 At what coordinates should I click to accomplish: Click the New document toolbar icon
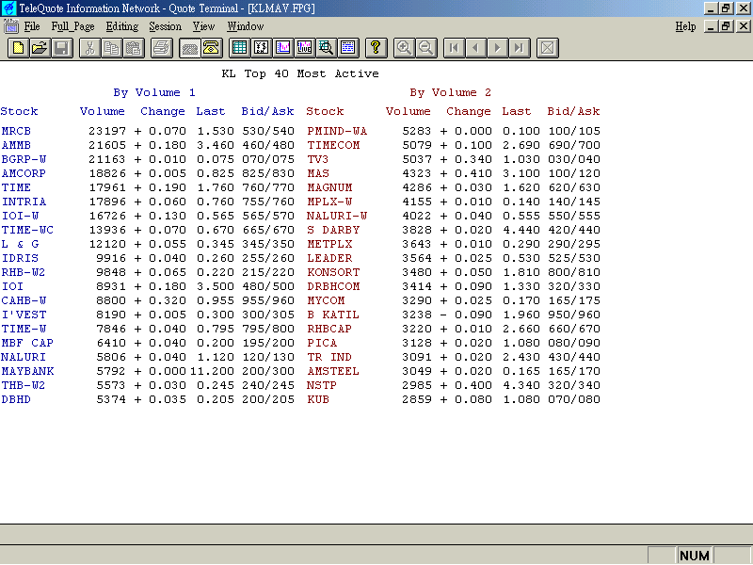pyautogui.click(x=18, y=48)
